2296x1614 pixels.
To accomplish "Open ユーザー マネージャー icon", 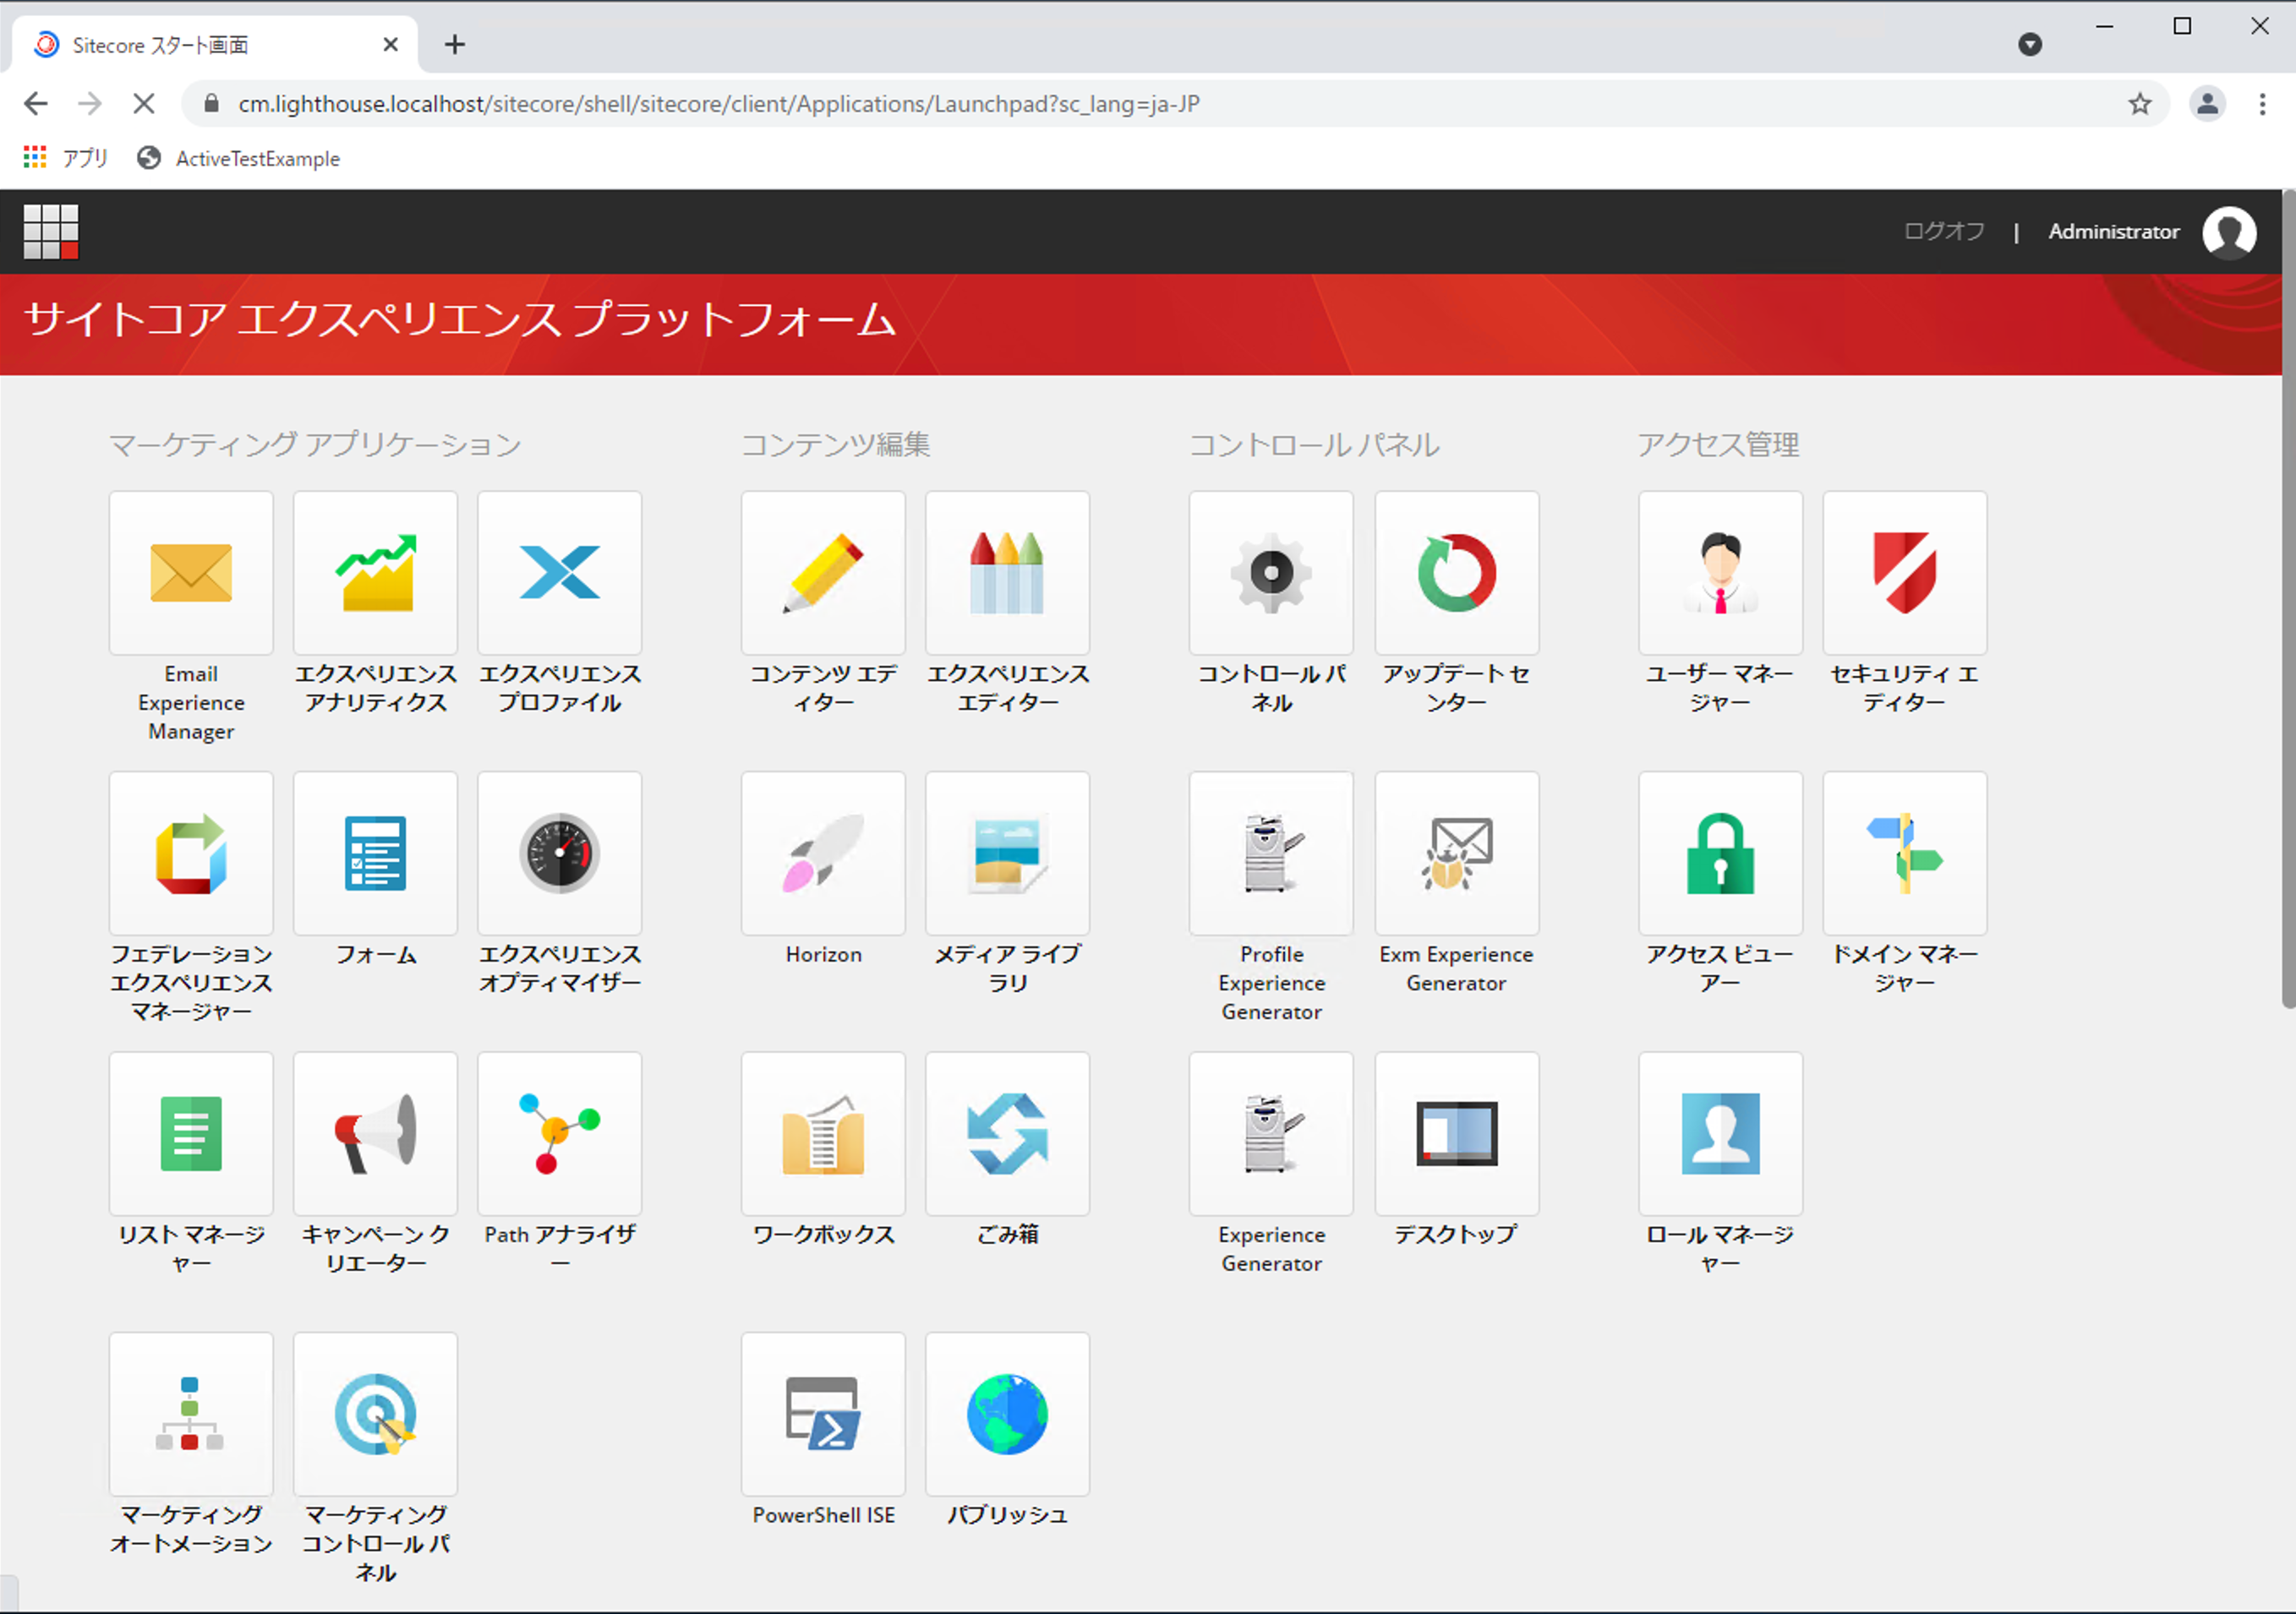I will pyautogui.click(x=1720, y=573).
